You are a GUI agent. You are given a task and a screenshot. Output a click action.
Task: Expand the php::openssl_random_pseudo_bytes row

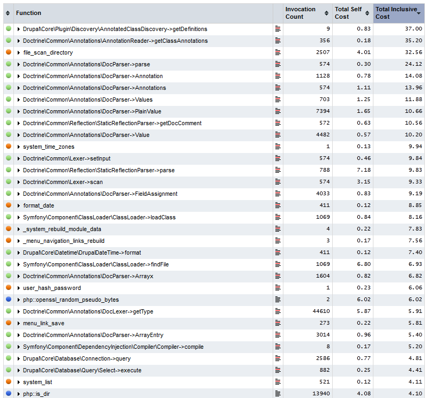[19, 300]
